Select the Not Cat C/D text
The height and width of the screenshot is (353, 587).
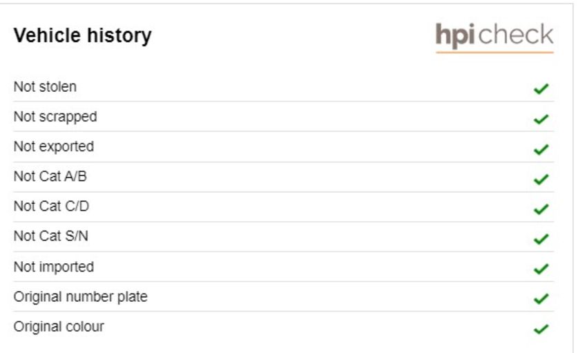pyautogui.click(x=51, y=207)
